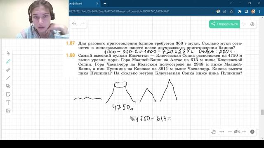The image size is (264, 148).
Task: Zoom out with the minus button
Action: [x=230, y=132]
